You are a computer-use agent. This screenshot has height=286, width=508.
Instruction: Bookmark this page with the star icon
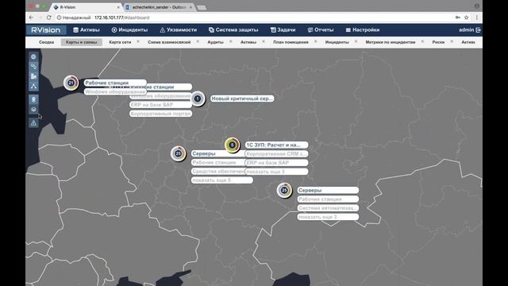pos(466,17)
